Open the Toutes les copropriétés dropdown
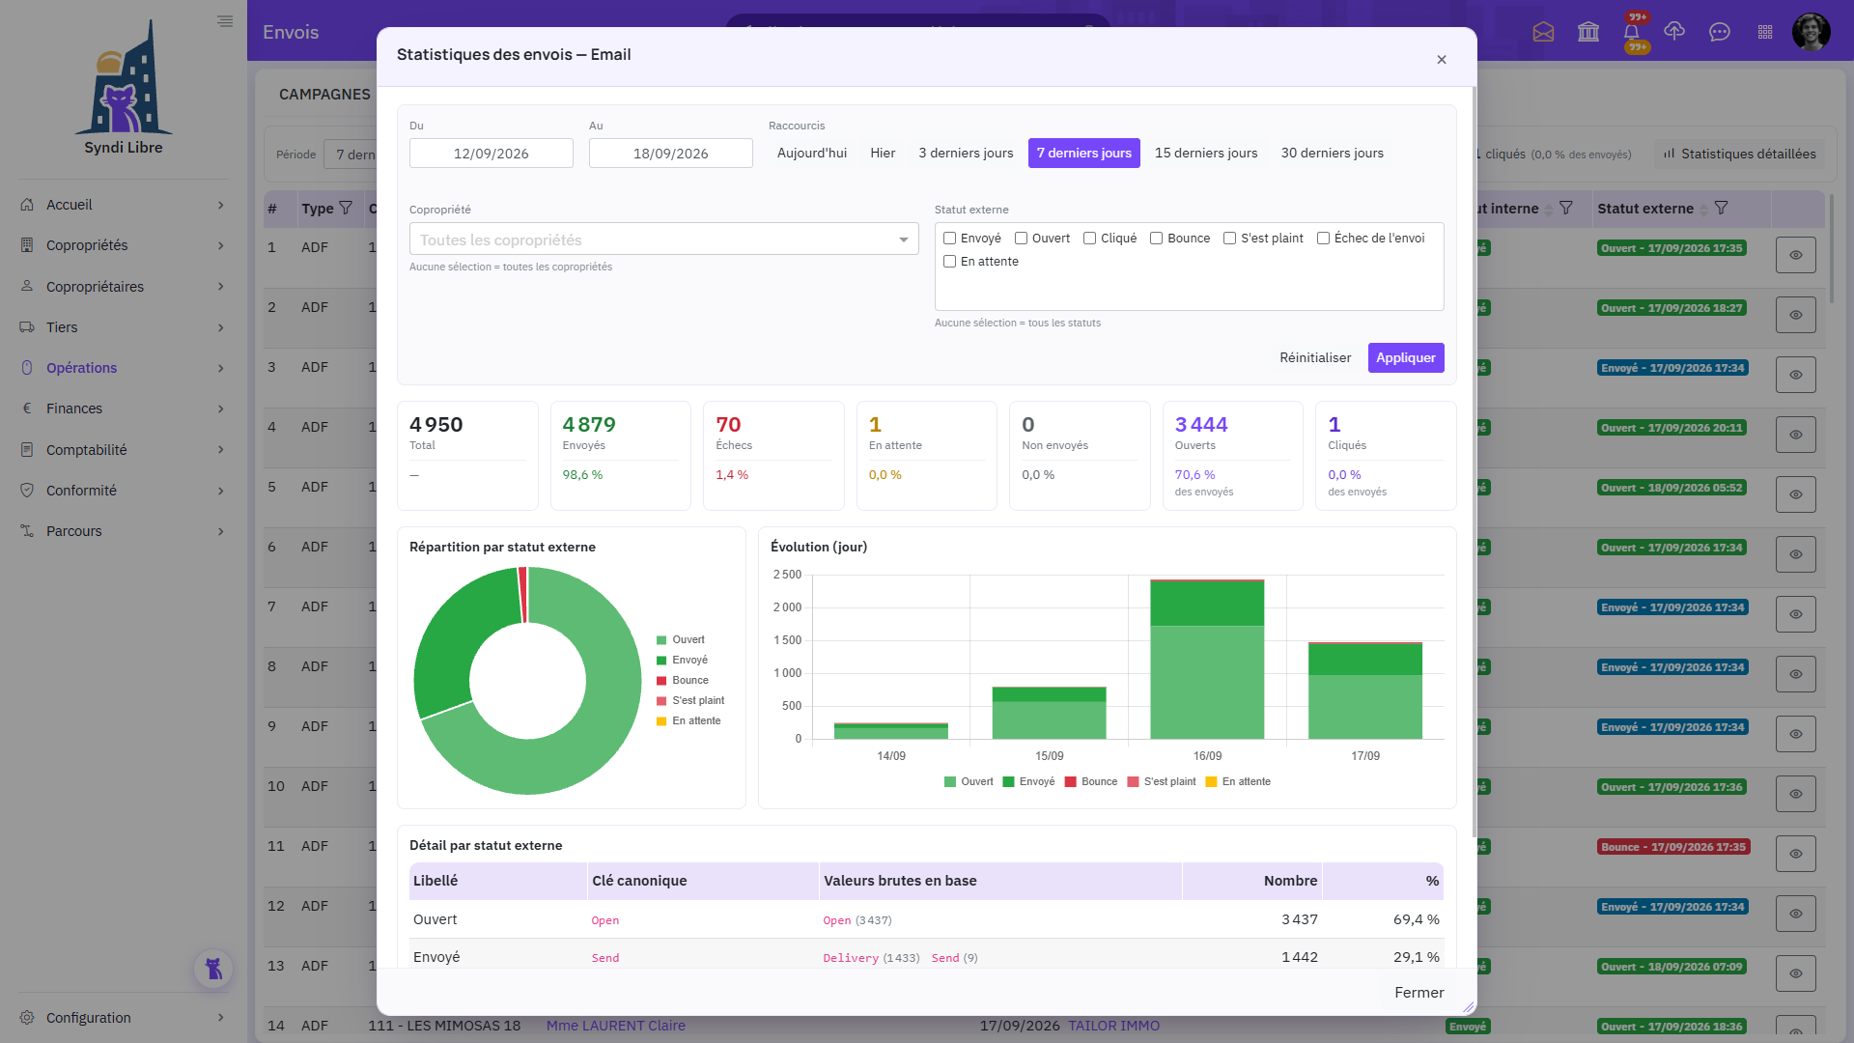The height and width of the screenshot is (1043, 1854). click(664, 240)
